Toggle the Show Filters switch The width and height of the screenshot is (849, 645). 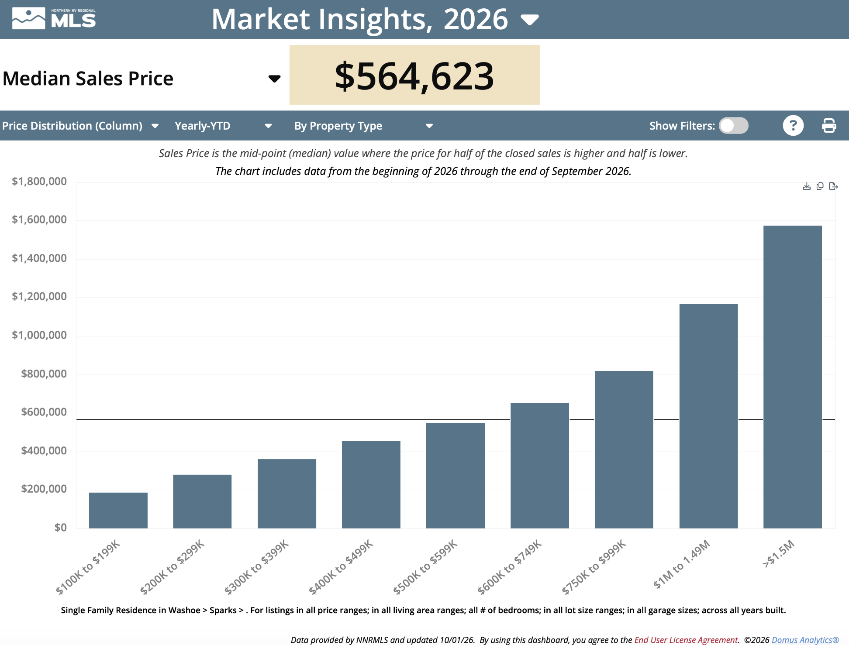point(734,126)
